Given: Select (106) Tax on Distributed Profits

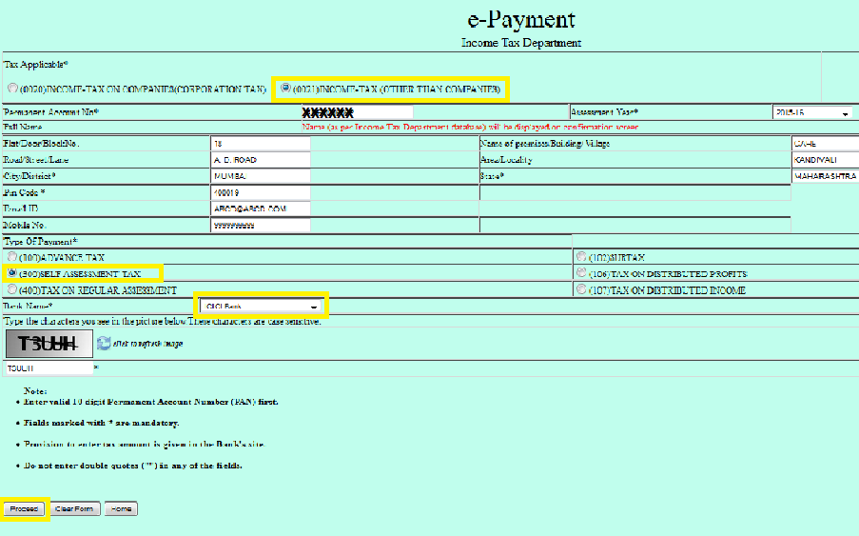Looking at the screenshot, I should (581, 273).
